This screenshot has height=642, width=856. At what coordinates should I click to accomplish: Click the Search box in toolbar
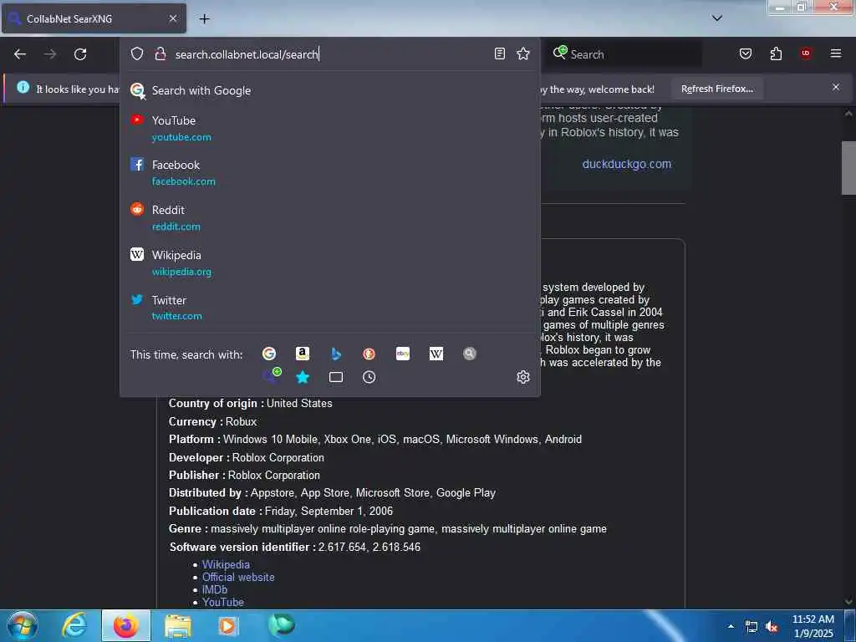pyautogui.click(x=625, y=54)
